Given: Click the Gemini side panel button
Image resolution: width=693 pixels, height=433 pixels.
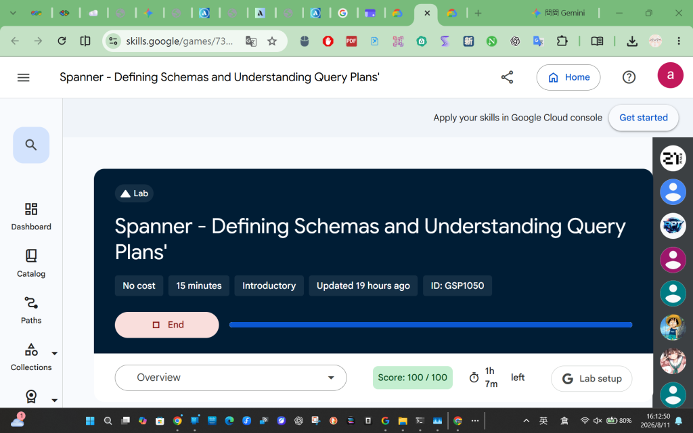Looking at the screenshot, I should (558, 14).
